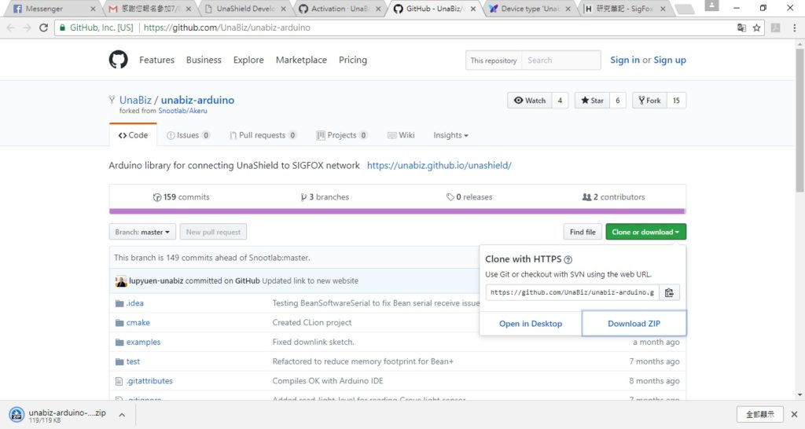Click Explore in GitHub navigation

click(248, 60)
